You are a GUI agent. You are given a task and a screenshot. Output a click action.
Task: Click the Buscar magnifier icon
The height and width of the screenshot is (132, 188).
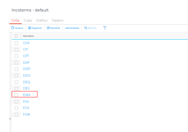(x=85, y=28)
